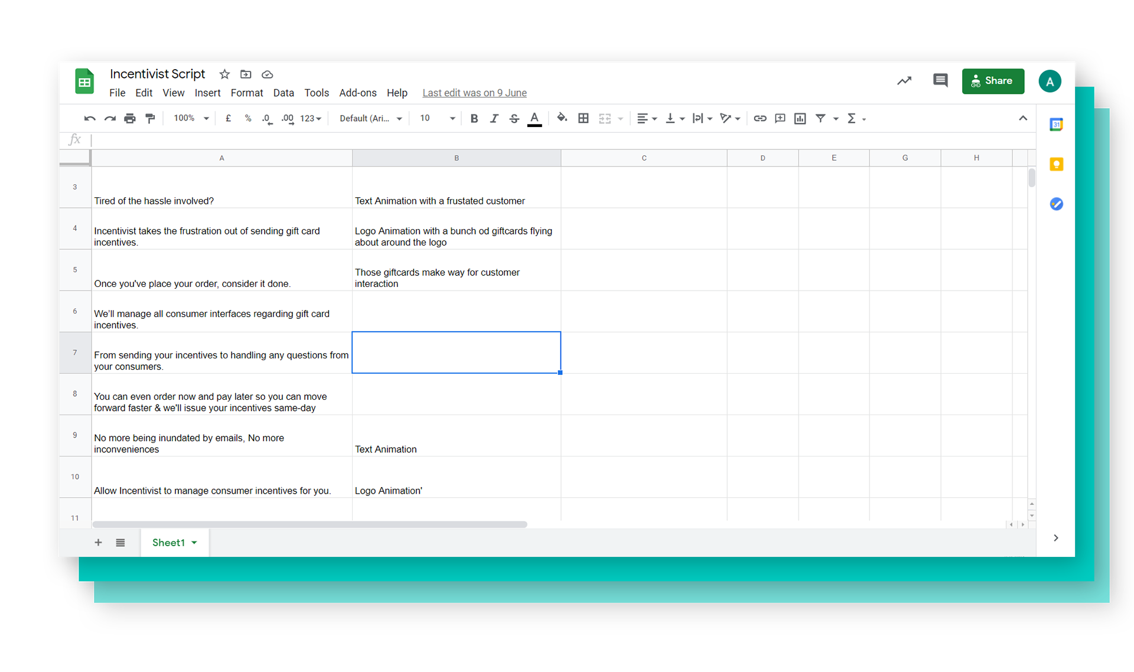Format as percent icon
Viewport: 1134px width, 672px height.
248,119
